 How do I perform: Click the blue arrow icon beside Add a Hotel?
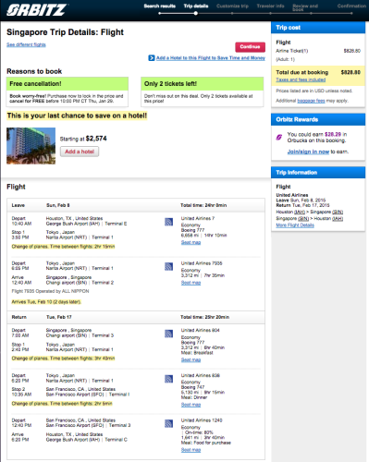point(152,58)
